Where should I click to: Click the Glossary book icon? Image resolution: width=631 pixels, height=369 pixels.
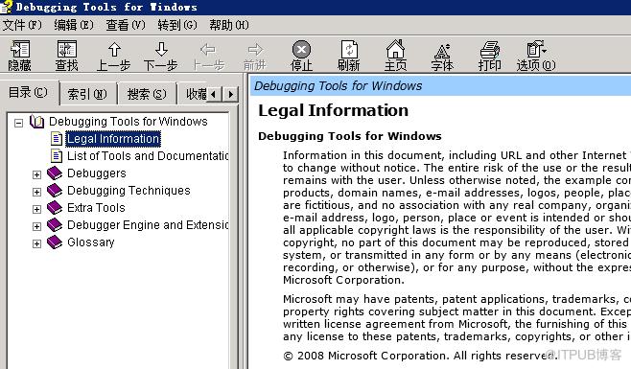click(x=55, y=242)
